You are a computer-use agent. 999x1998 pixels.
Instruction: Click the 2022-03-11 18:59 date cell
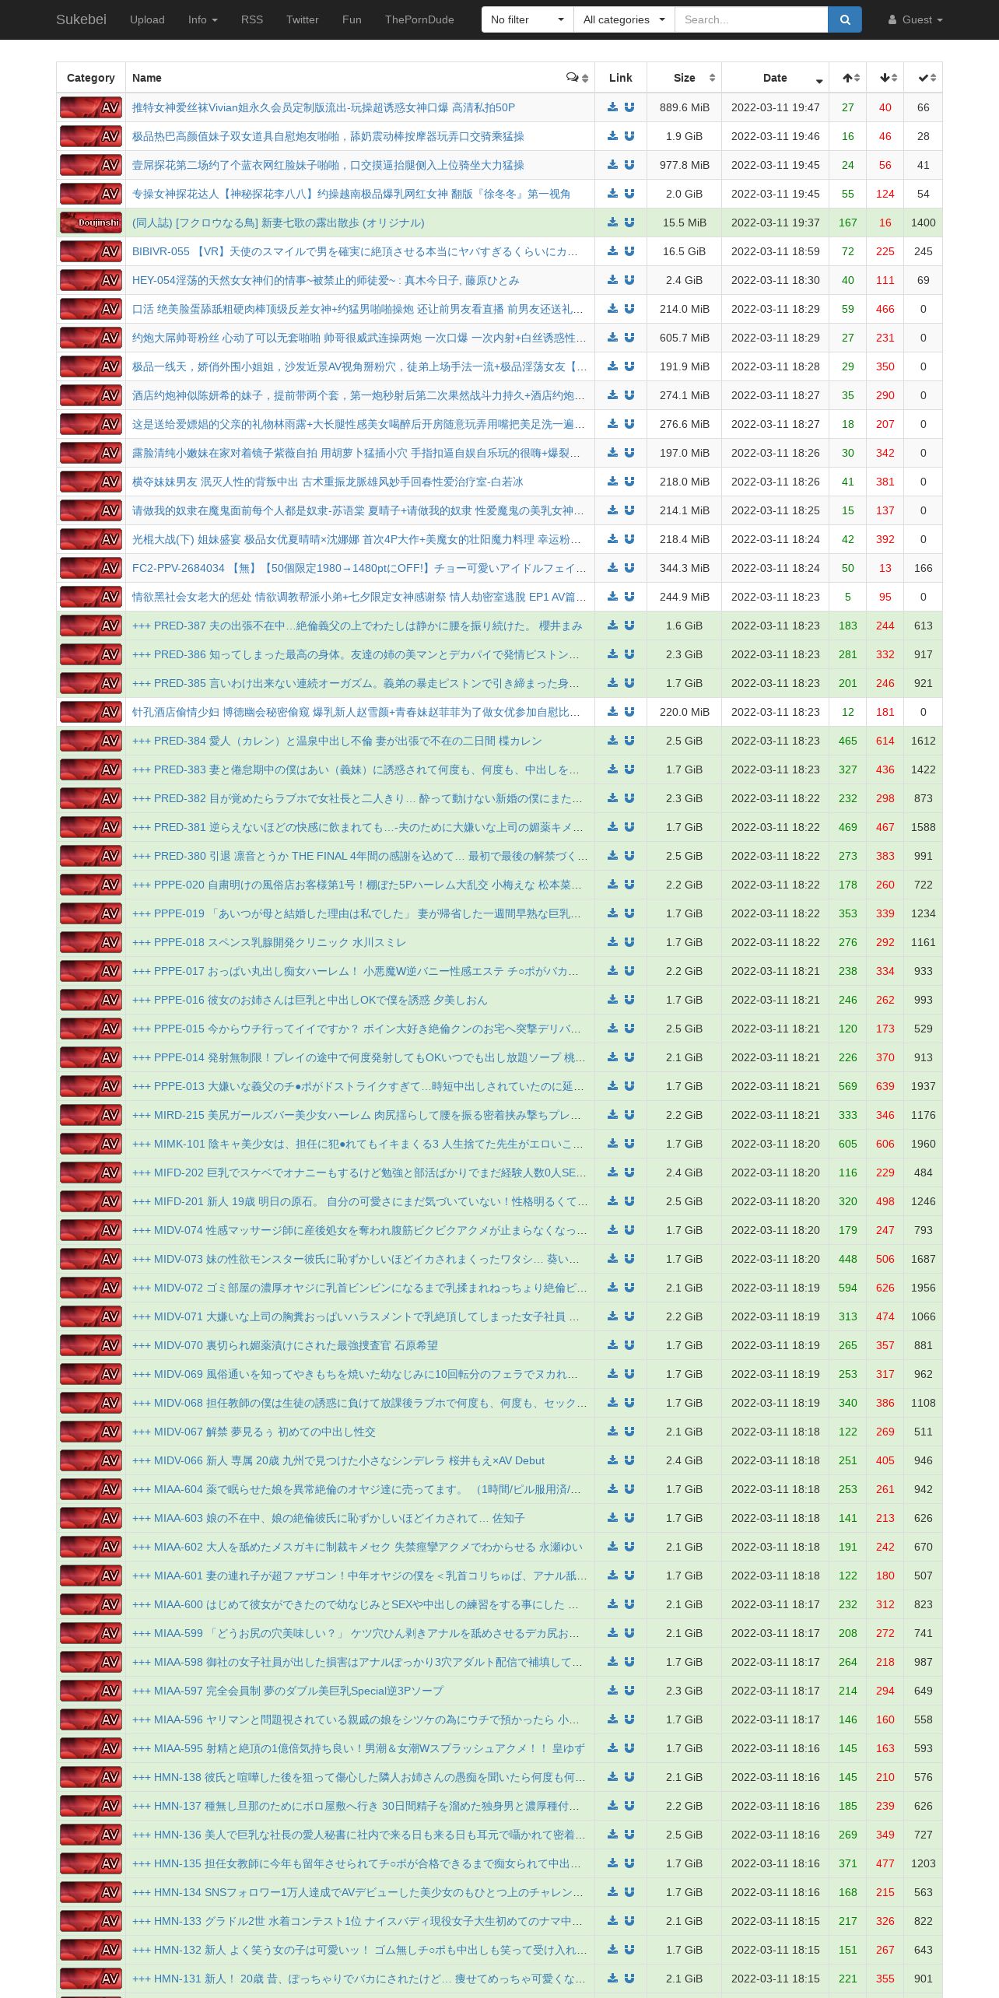(x=776, y=251)
